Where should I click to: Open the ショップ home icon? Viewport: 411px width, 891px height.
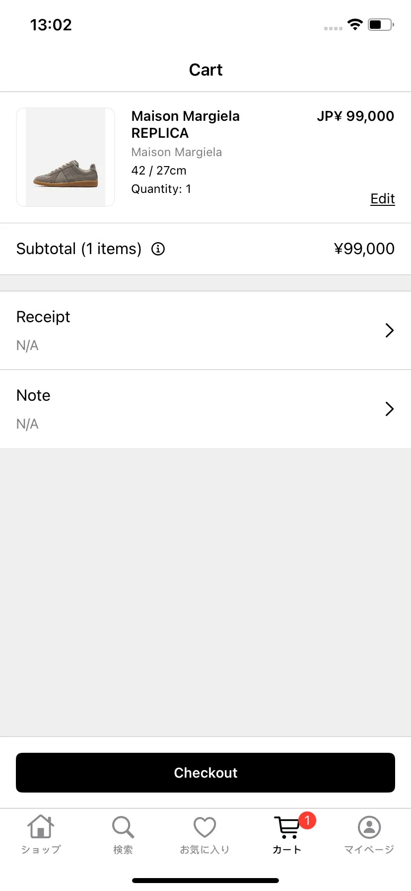coord(41,826)
